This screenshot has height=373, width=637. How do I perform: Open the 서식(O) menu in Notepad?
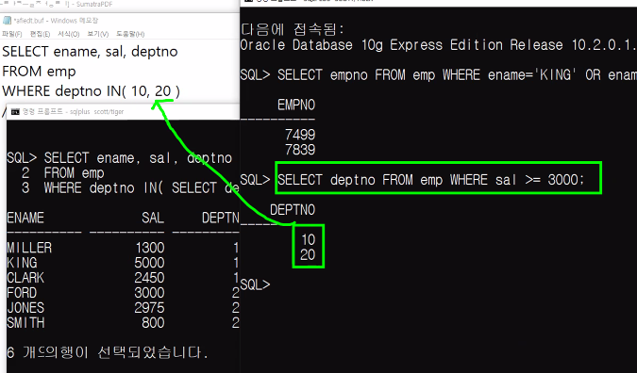[68, 34]
